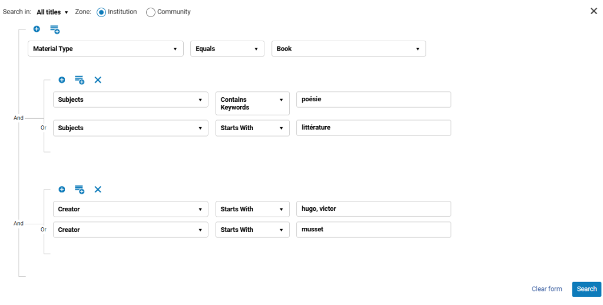
Task: Add a condition group at the top level
Action: 55,29
